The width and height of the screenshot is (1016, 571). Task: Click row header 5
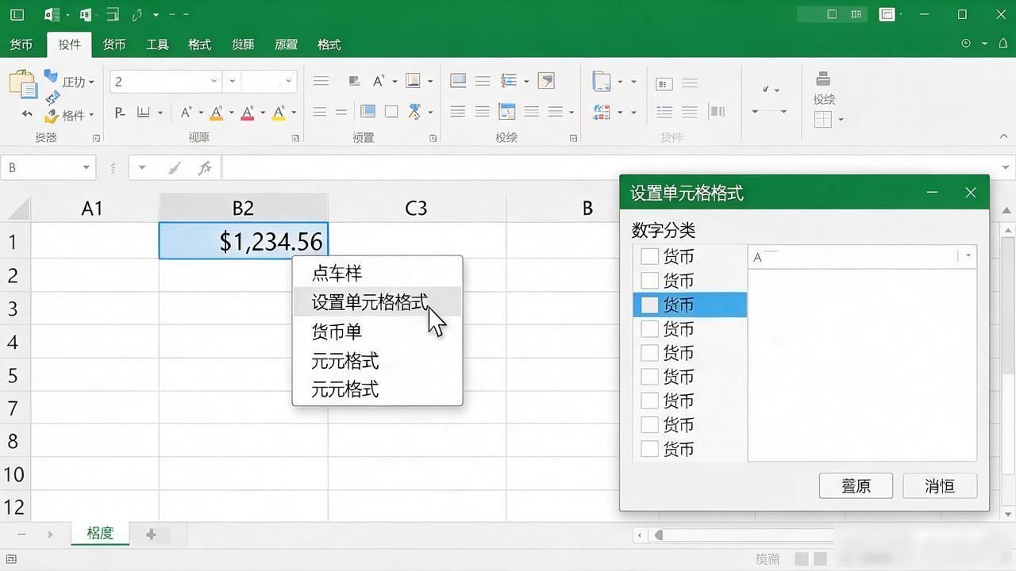13,374
